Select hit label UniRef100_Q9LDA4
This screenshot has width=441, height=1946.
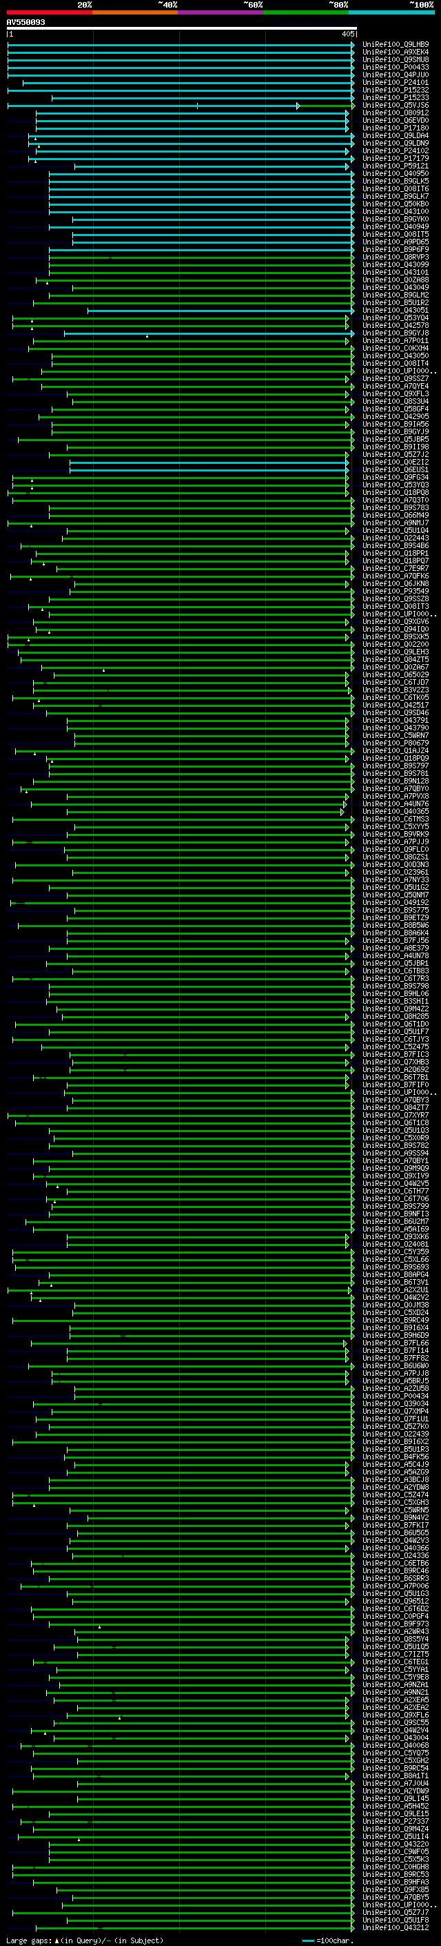coord(396,135)
